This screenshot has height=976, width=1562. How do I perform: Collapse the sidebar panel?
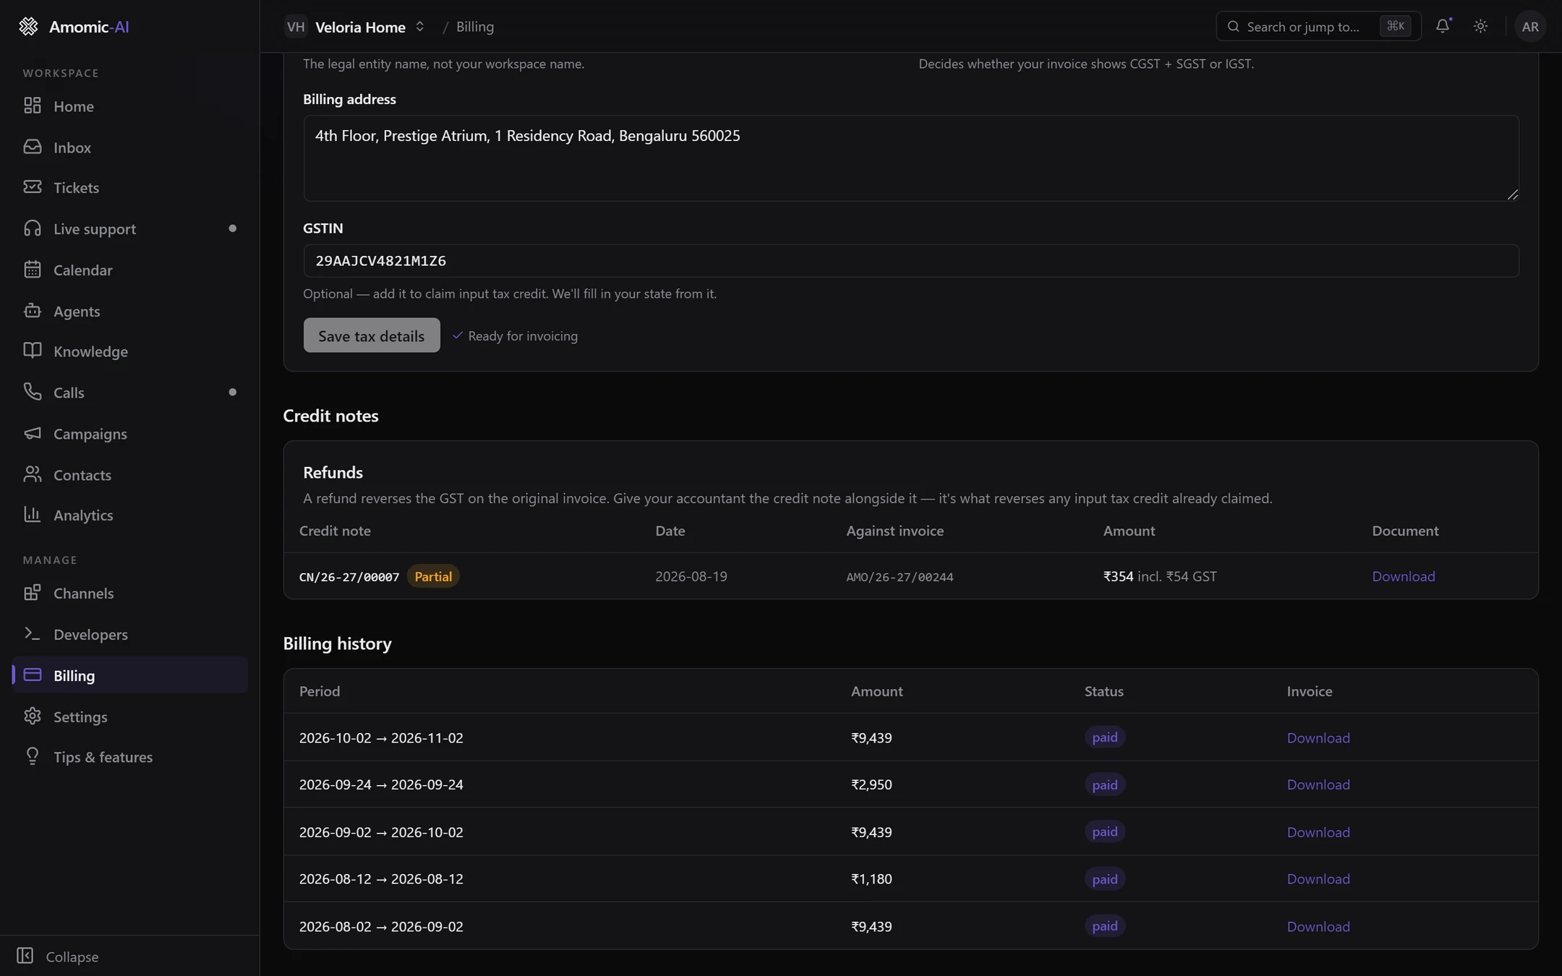click(x=58, y=956)
